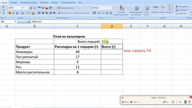Open the borders dropdown arrow

click(25, 13)
